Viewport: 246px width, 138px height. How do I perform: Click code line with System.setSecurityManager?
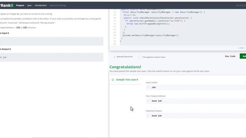150,35
